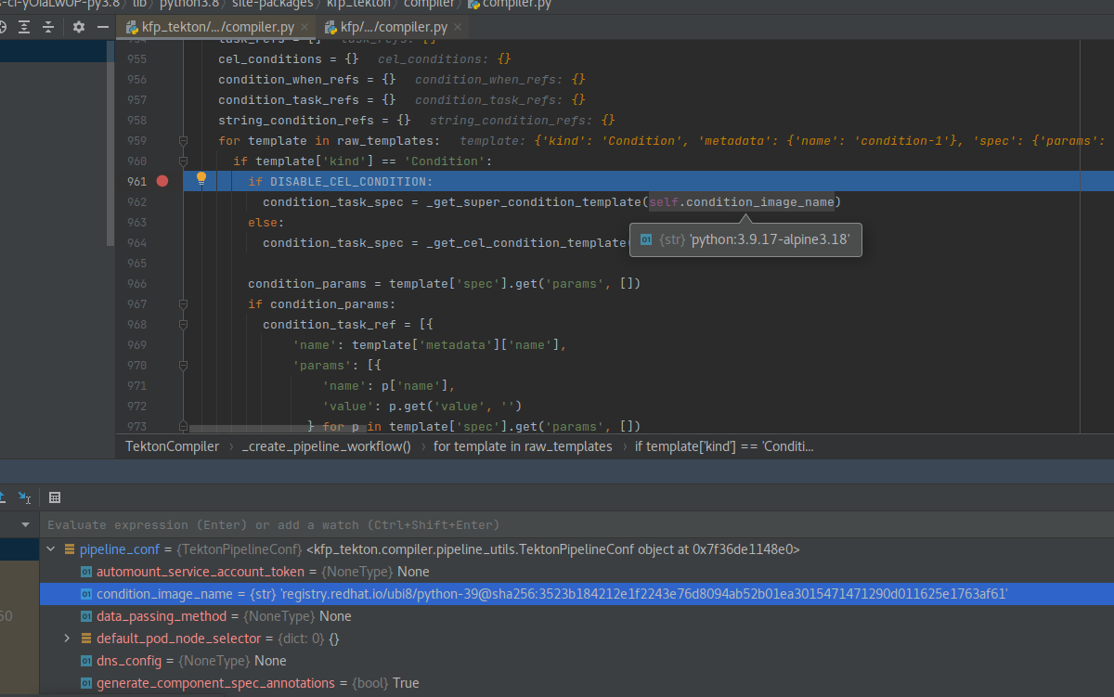Click the Run to Cursor icon
Viewport: 1114px width, 697px height.
click(x=23, y=498)
